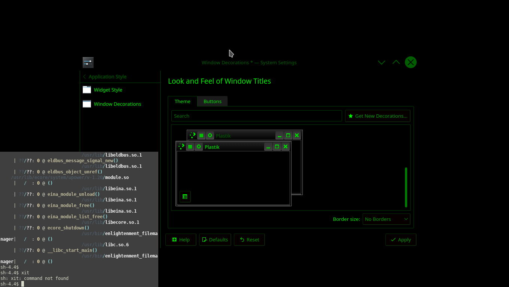The image size is (509, 287).
Task: Maximize System Settings with the up chevron
Action: (396, 62)
